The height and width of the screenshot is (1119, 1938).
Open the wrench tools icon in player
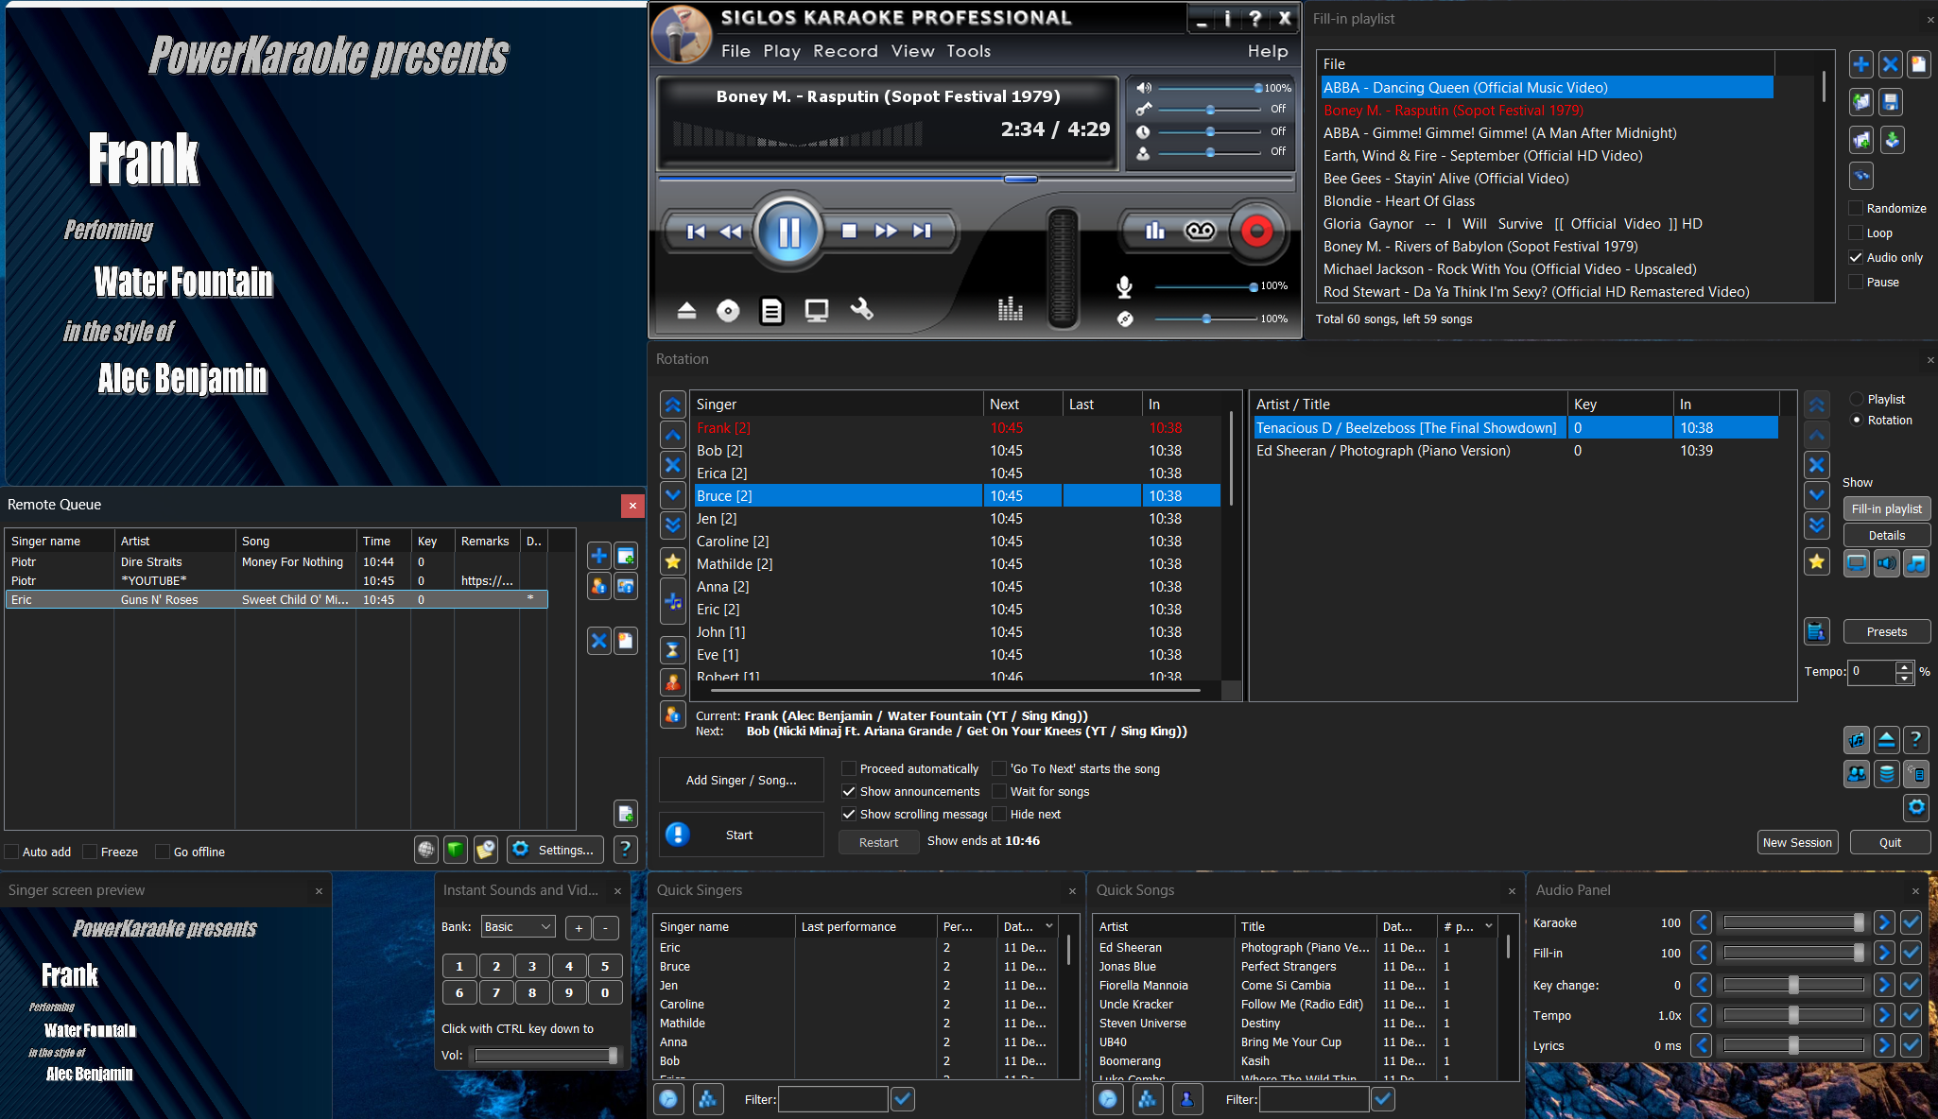click(861, 309)
